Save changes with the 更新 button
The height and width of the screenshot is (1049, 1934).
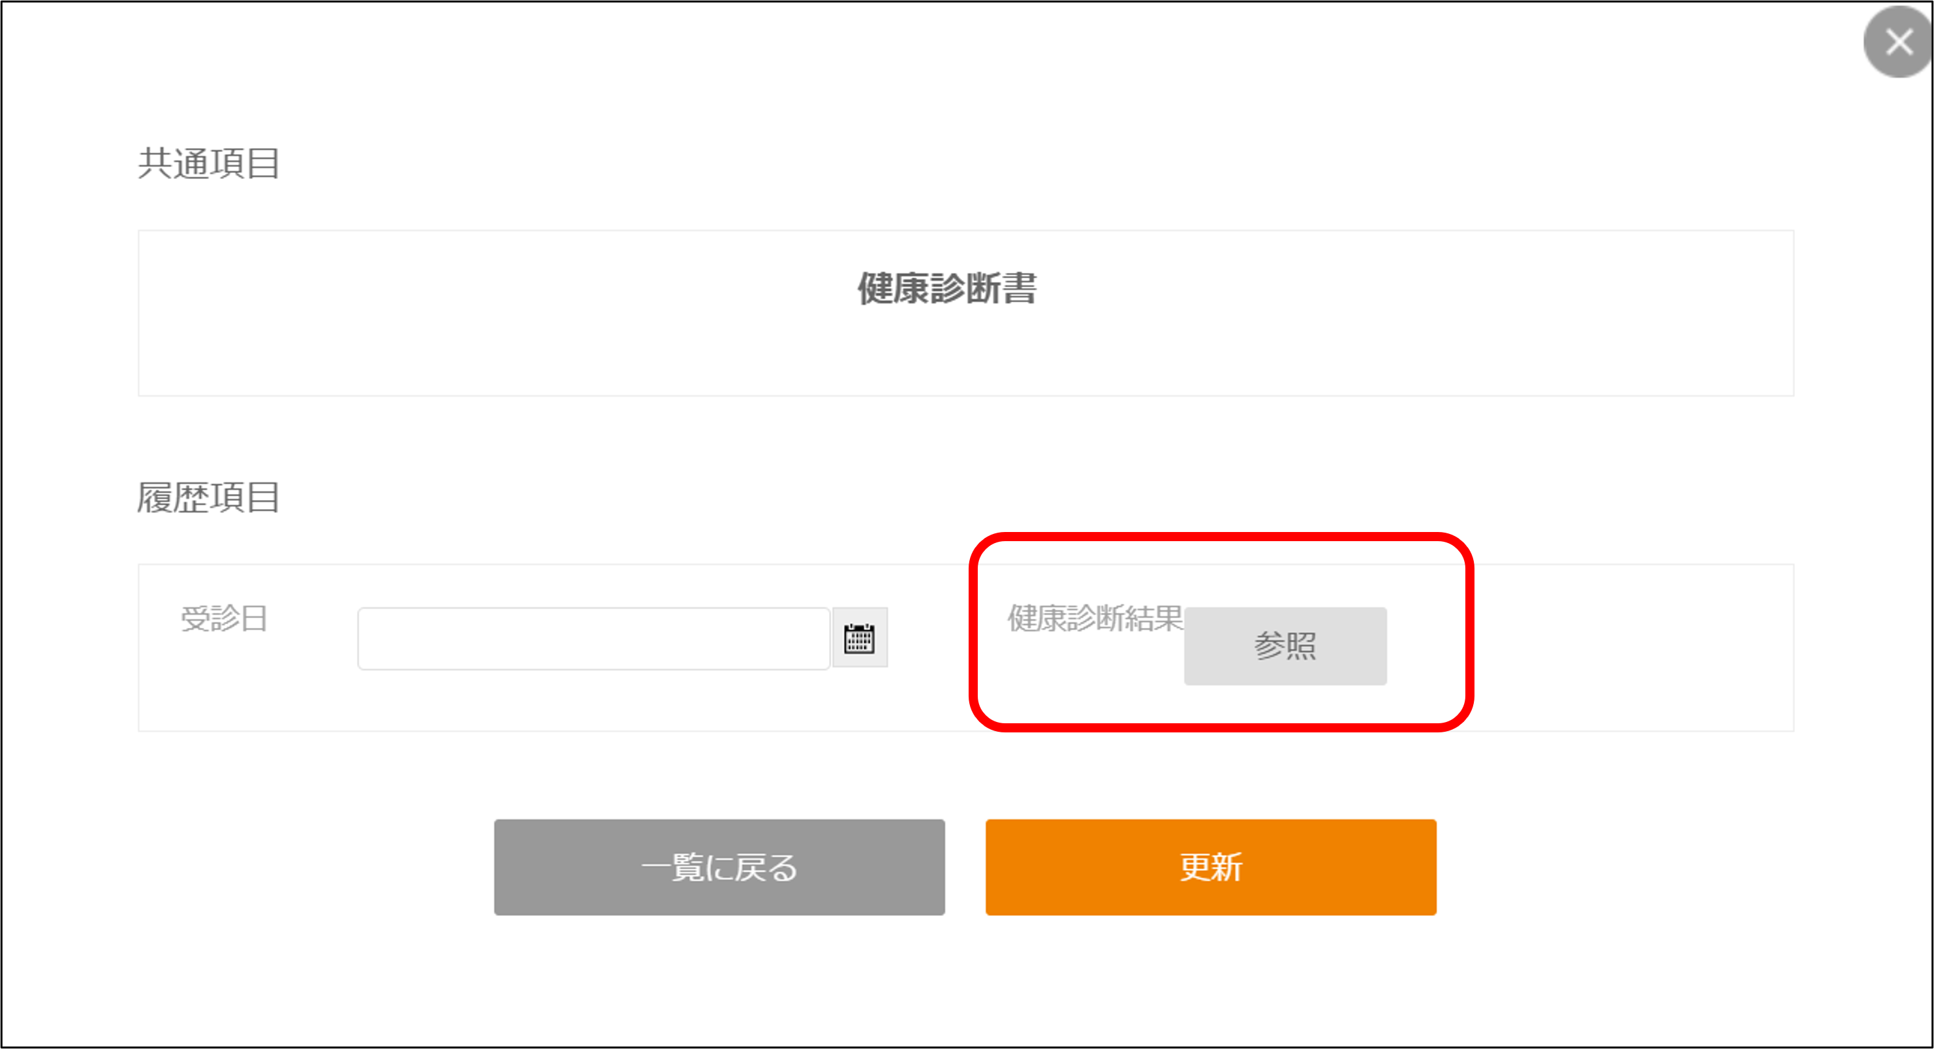1210,868
